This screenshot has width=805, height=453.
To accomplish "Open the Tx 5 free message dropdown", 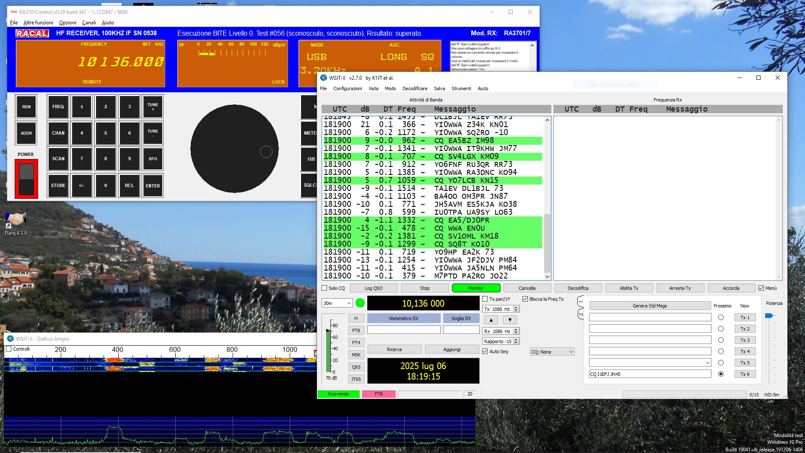I will point(707,363).
